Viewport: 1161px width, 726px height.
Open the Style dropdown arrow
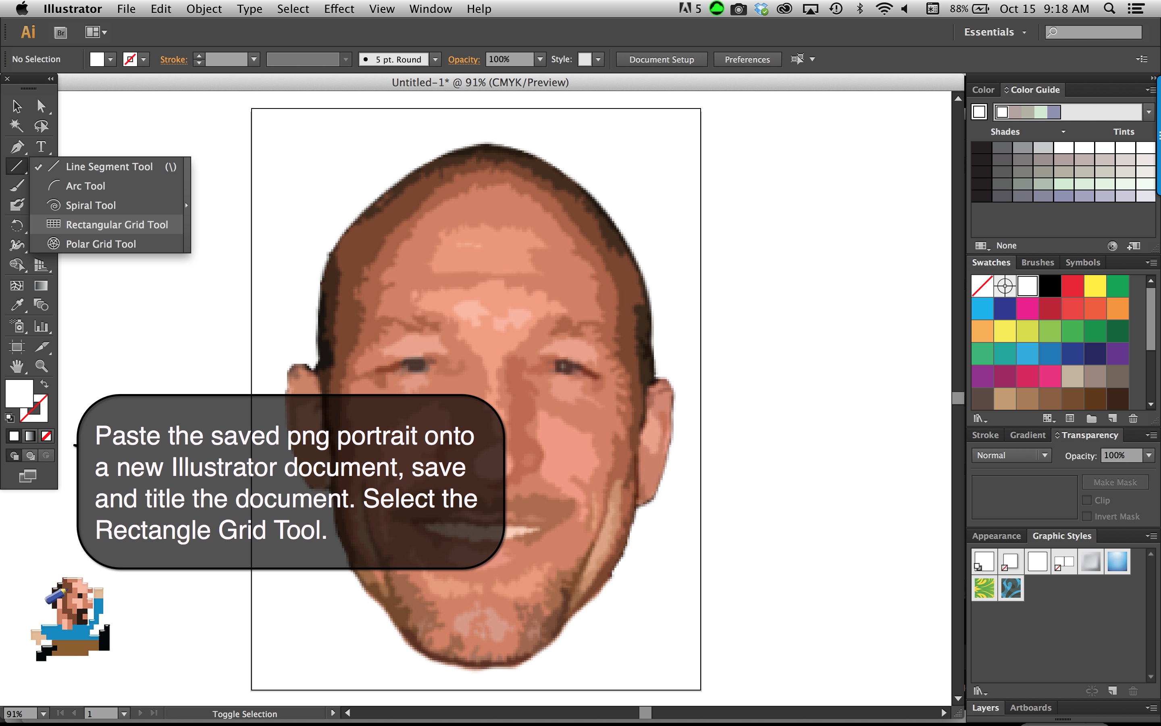point(598,59)
